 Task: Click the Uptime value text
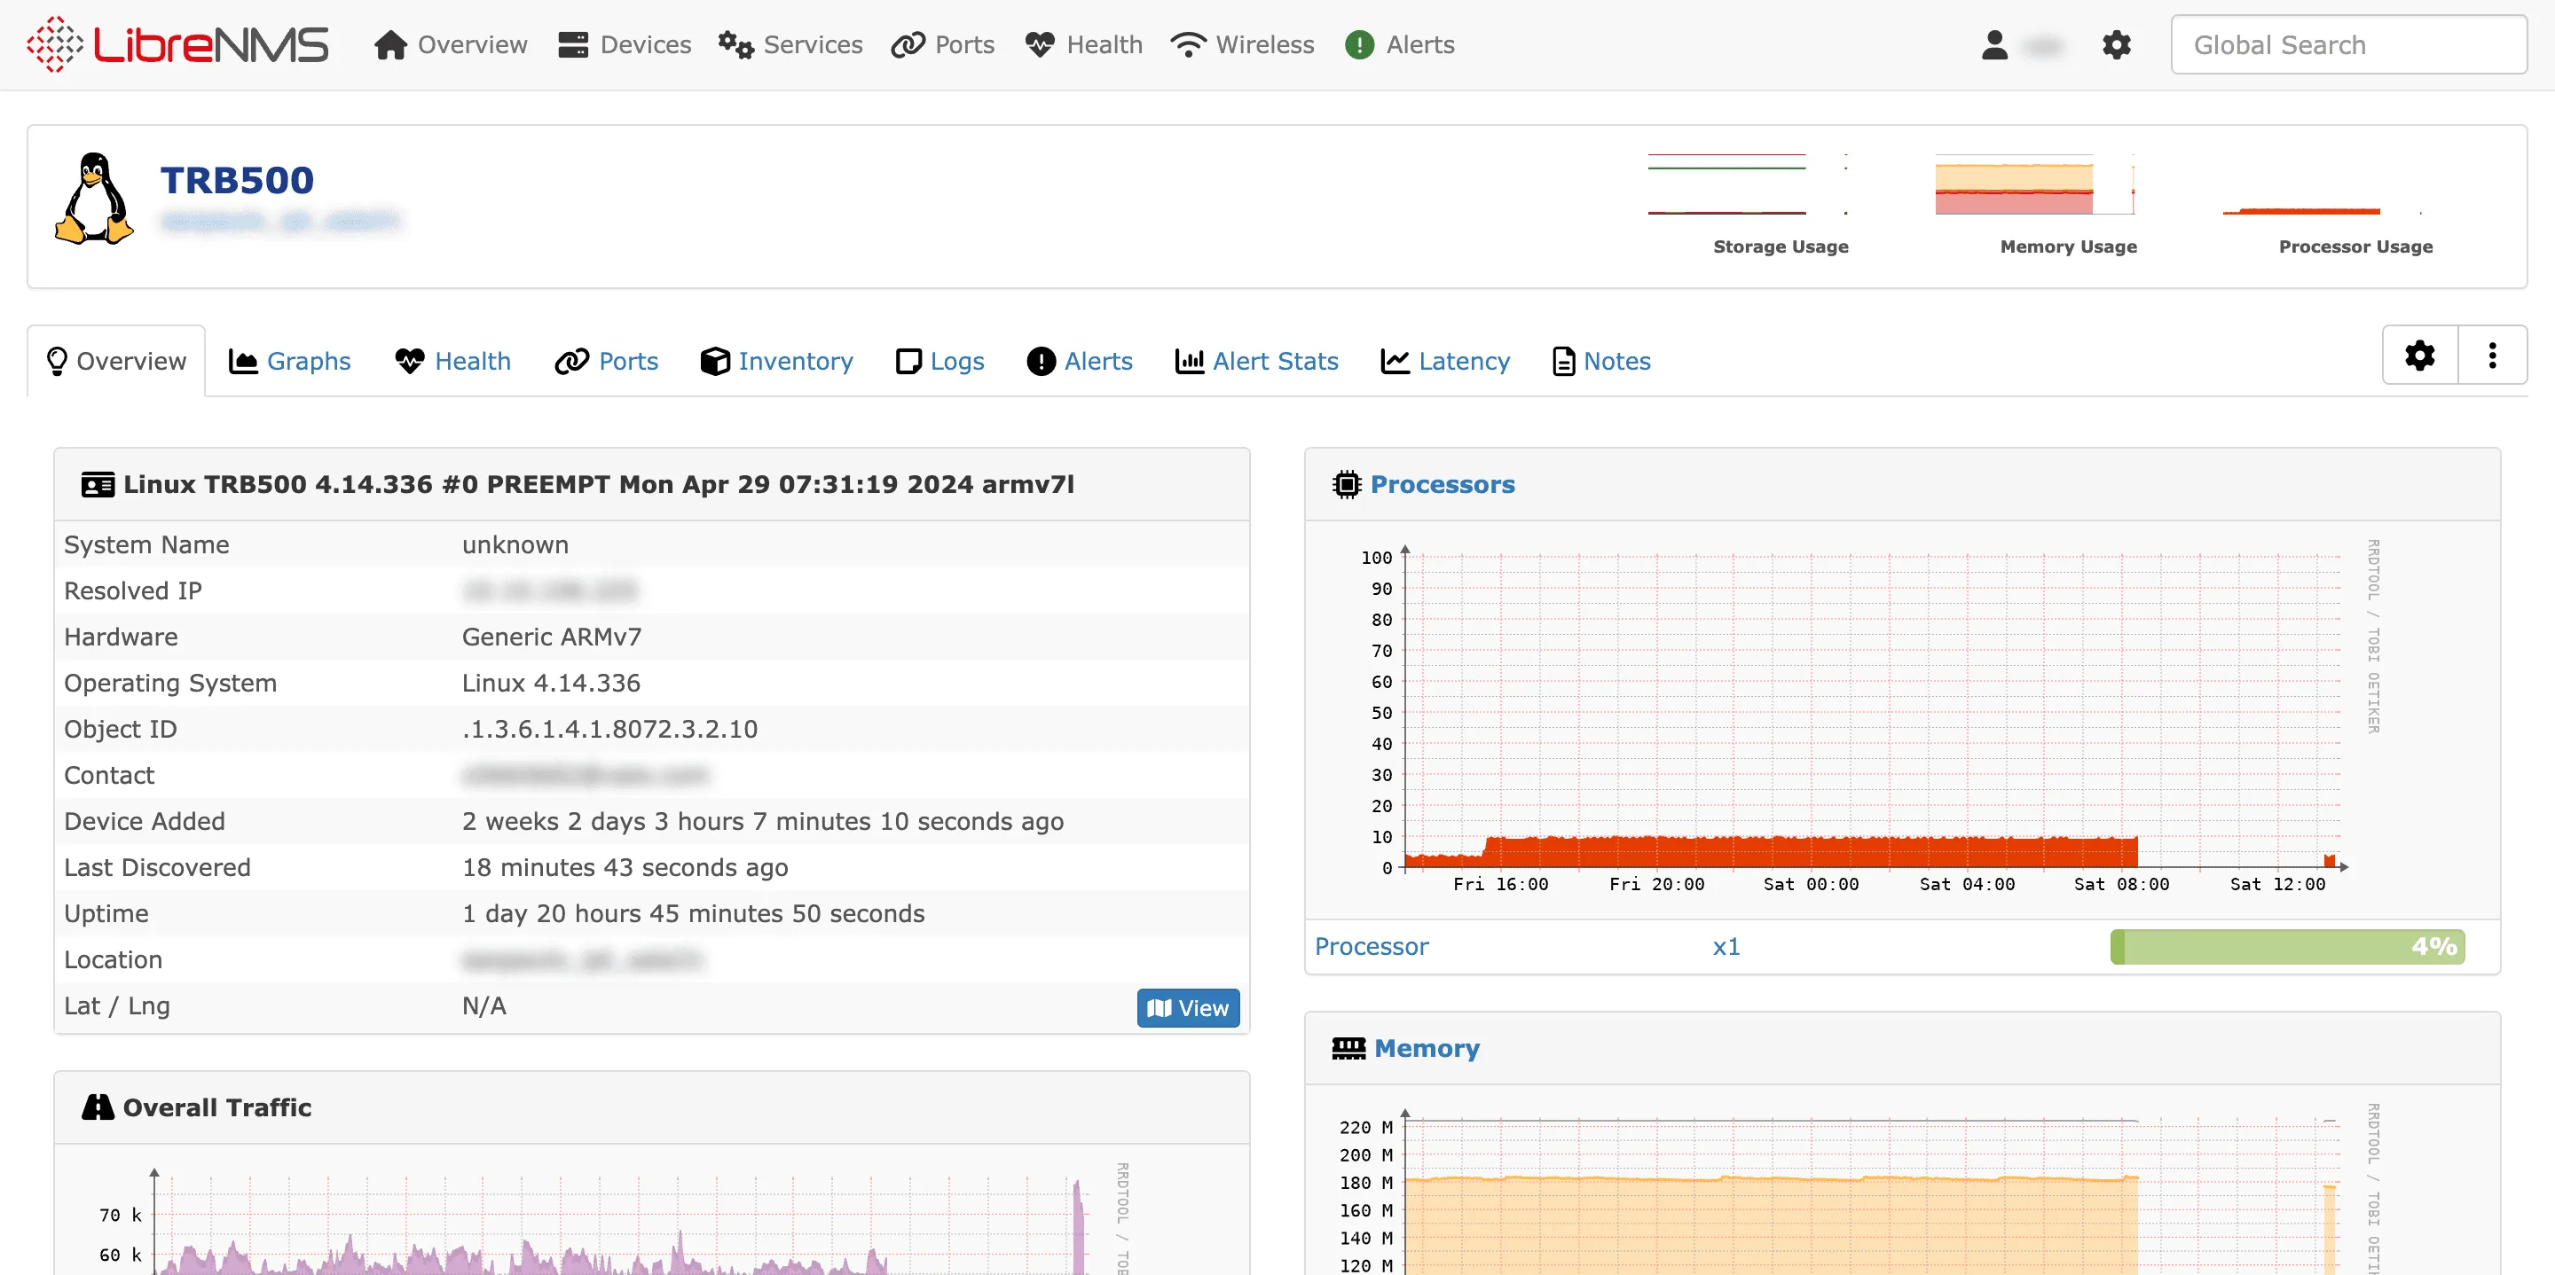pos(693,914)
